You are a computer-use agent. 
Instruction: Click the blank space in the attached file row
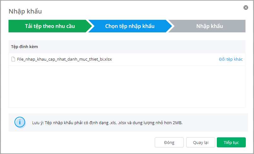tap(164, 59)
